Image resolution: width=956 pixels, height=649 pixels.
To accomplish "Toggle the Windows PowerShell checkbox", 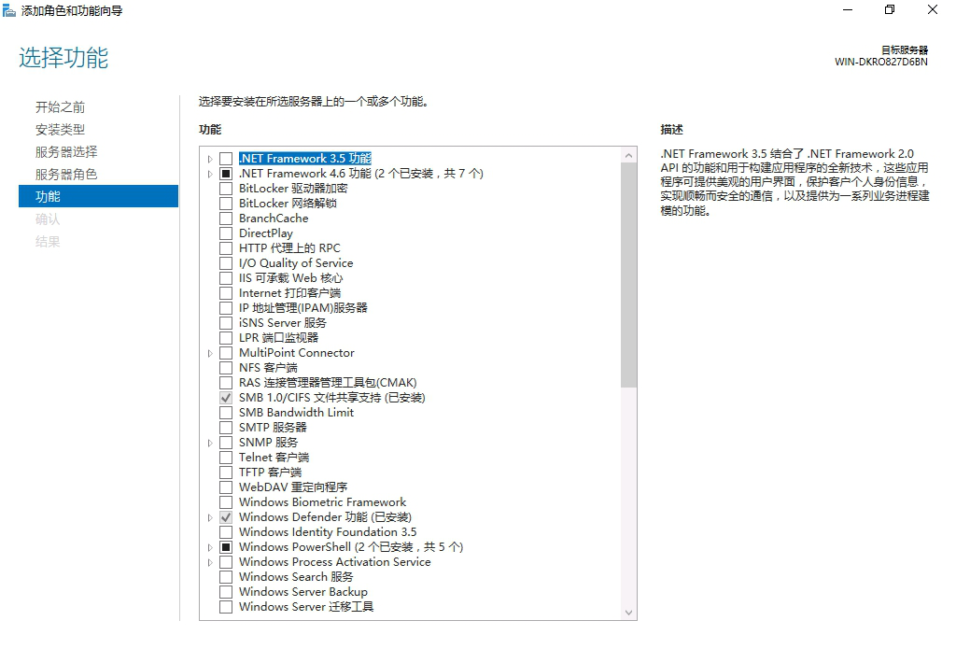I will click(x=226, y=547).
